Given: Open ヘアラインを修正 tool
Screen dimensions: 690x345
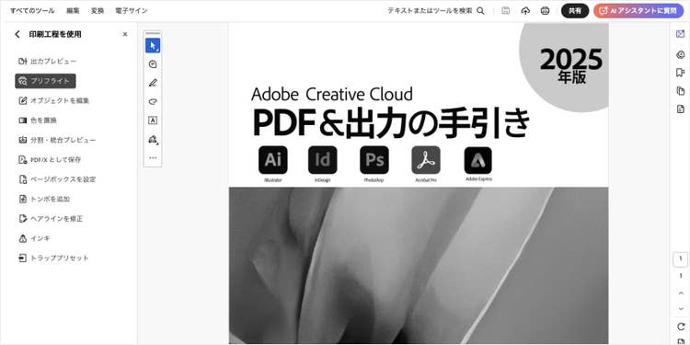Looking at the screenshot, I should tap(51, 219).
